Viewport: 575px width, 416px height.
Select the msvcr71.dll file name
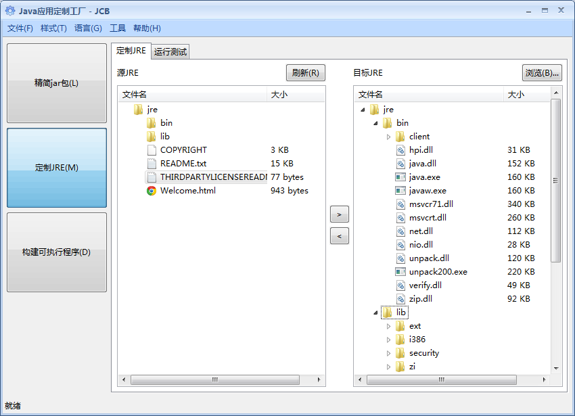coord(431,204)
